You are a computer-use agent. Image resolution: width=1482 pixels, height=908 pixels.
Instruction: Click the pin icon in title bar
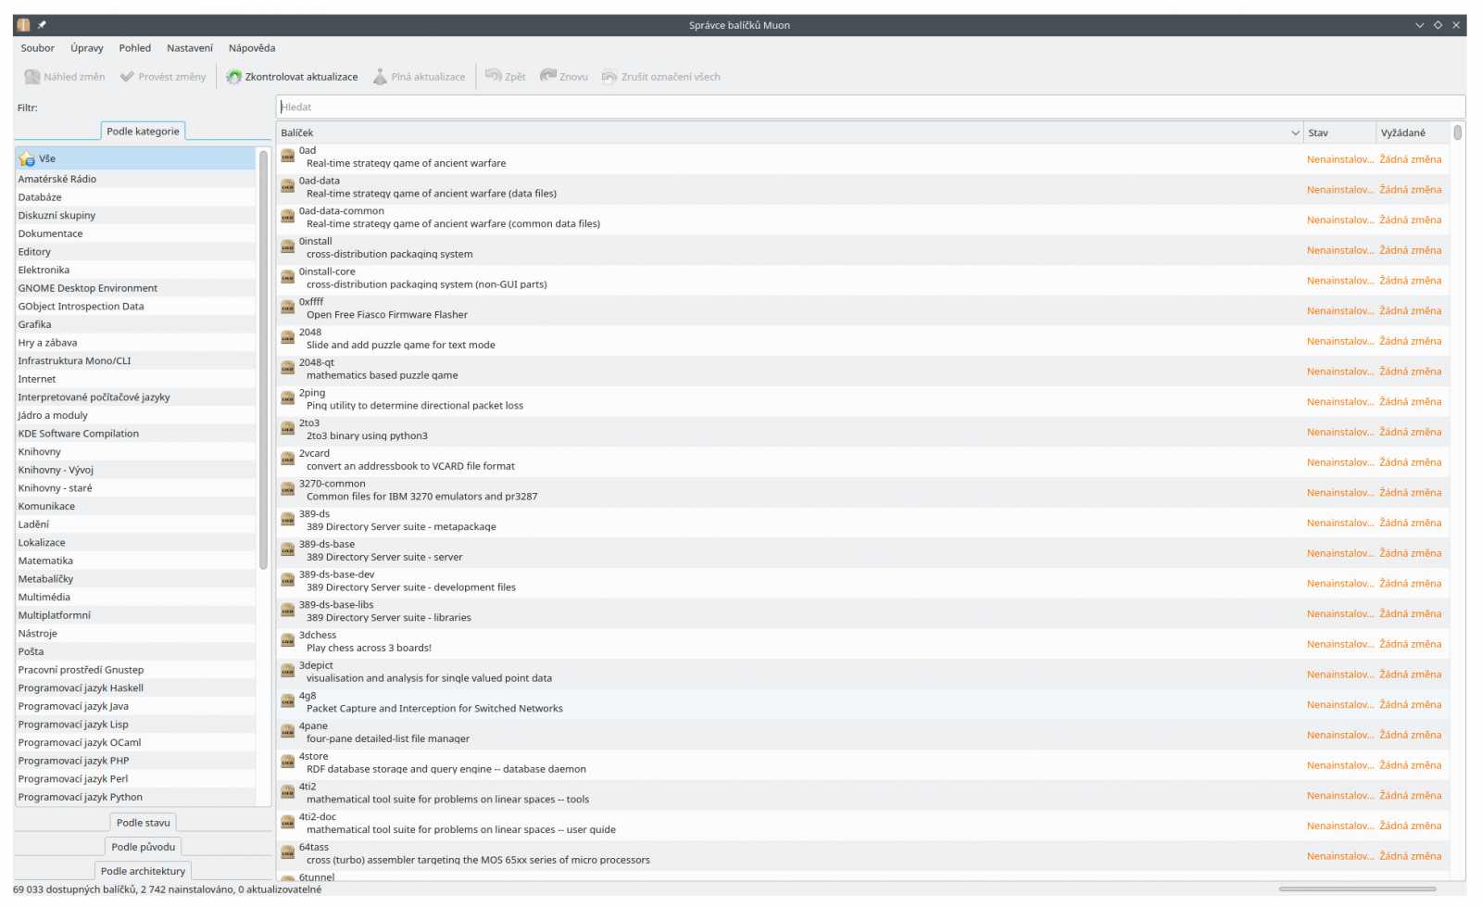(x=42, y=25)
